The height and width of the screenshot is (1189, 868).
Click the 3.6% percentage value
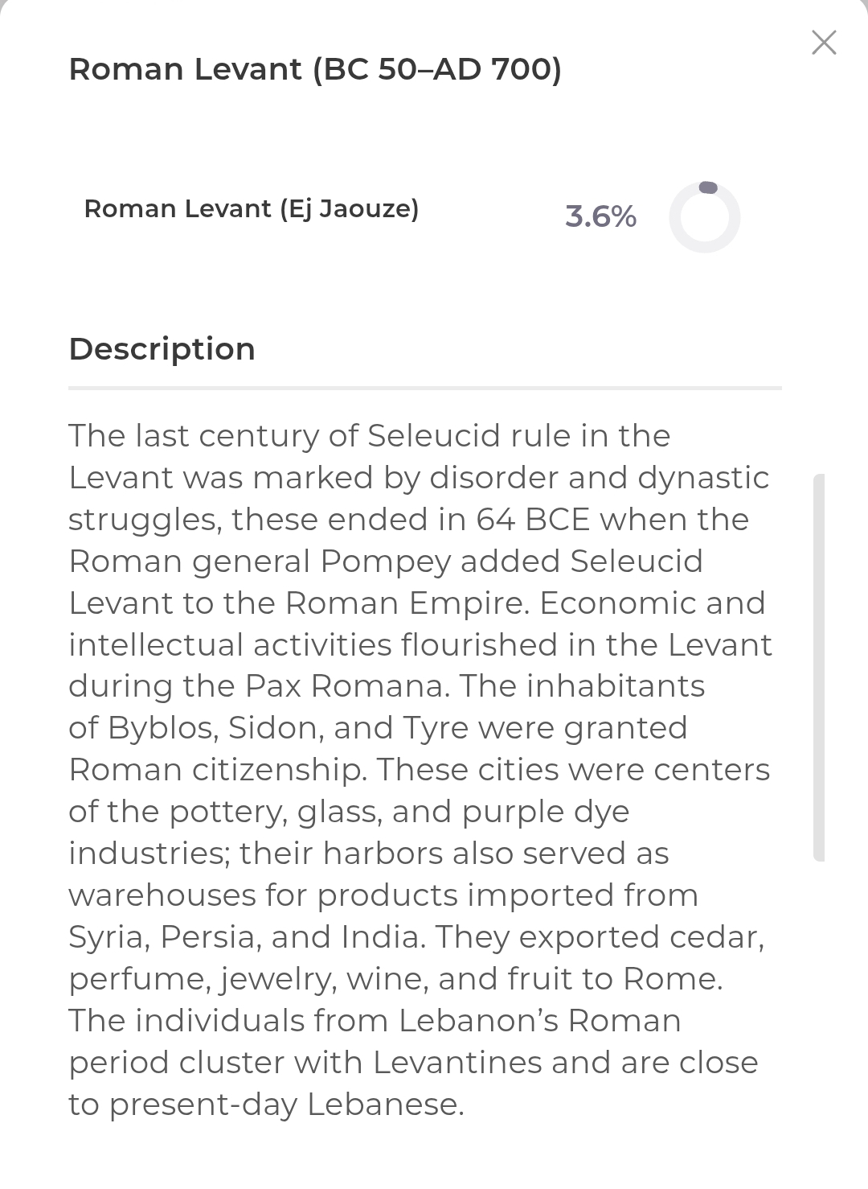tap(600, 216)
